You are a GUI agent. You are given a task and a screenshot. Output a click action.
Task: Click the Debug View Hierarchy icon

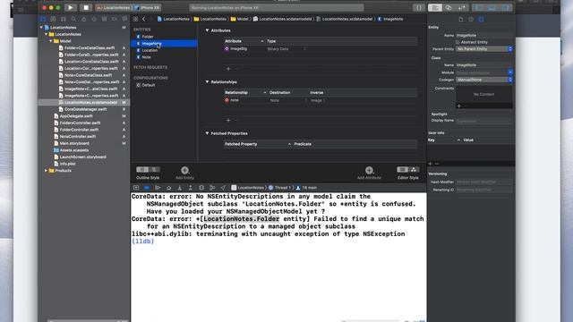tap(201, 188)
